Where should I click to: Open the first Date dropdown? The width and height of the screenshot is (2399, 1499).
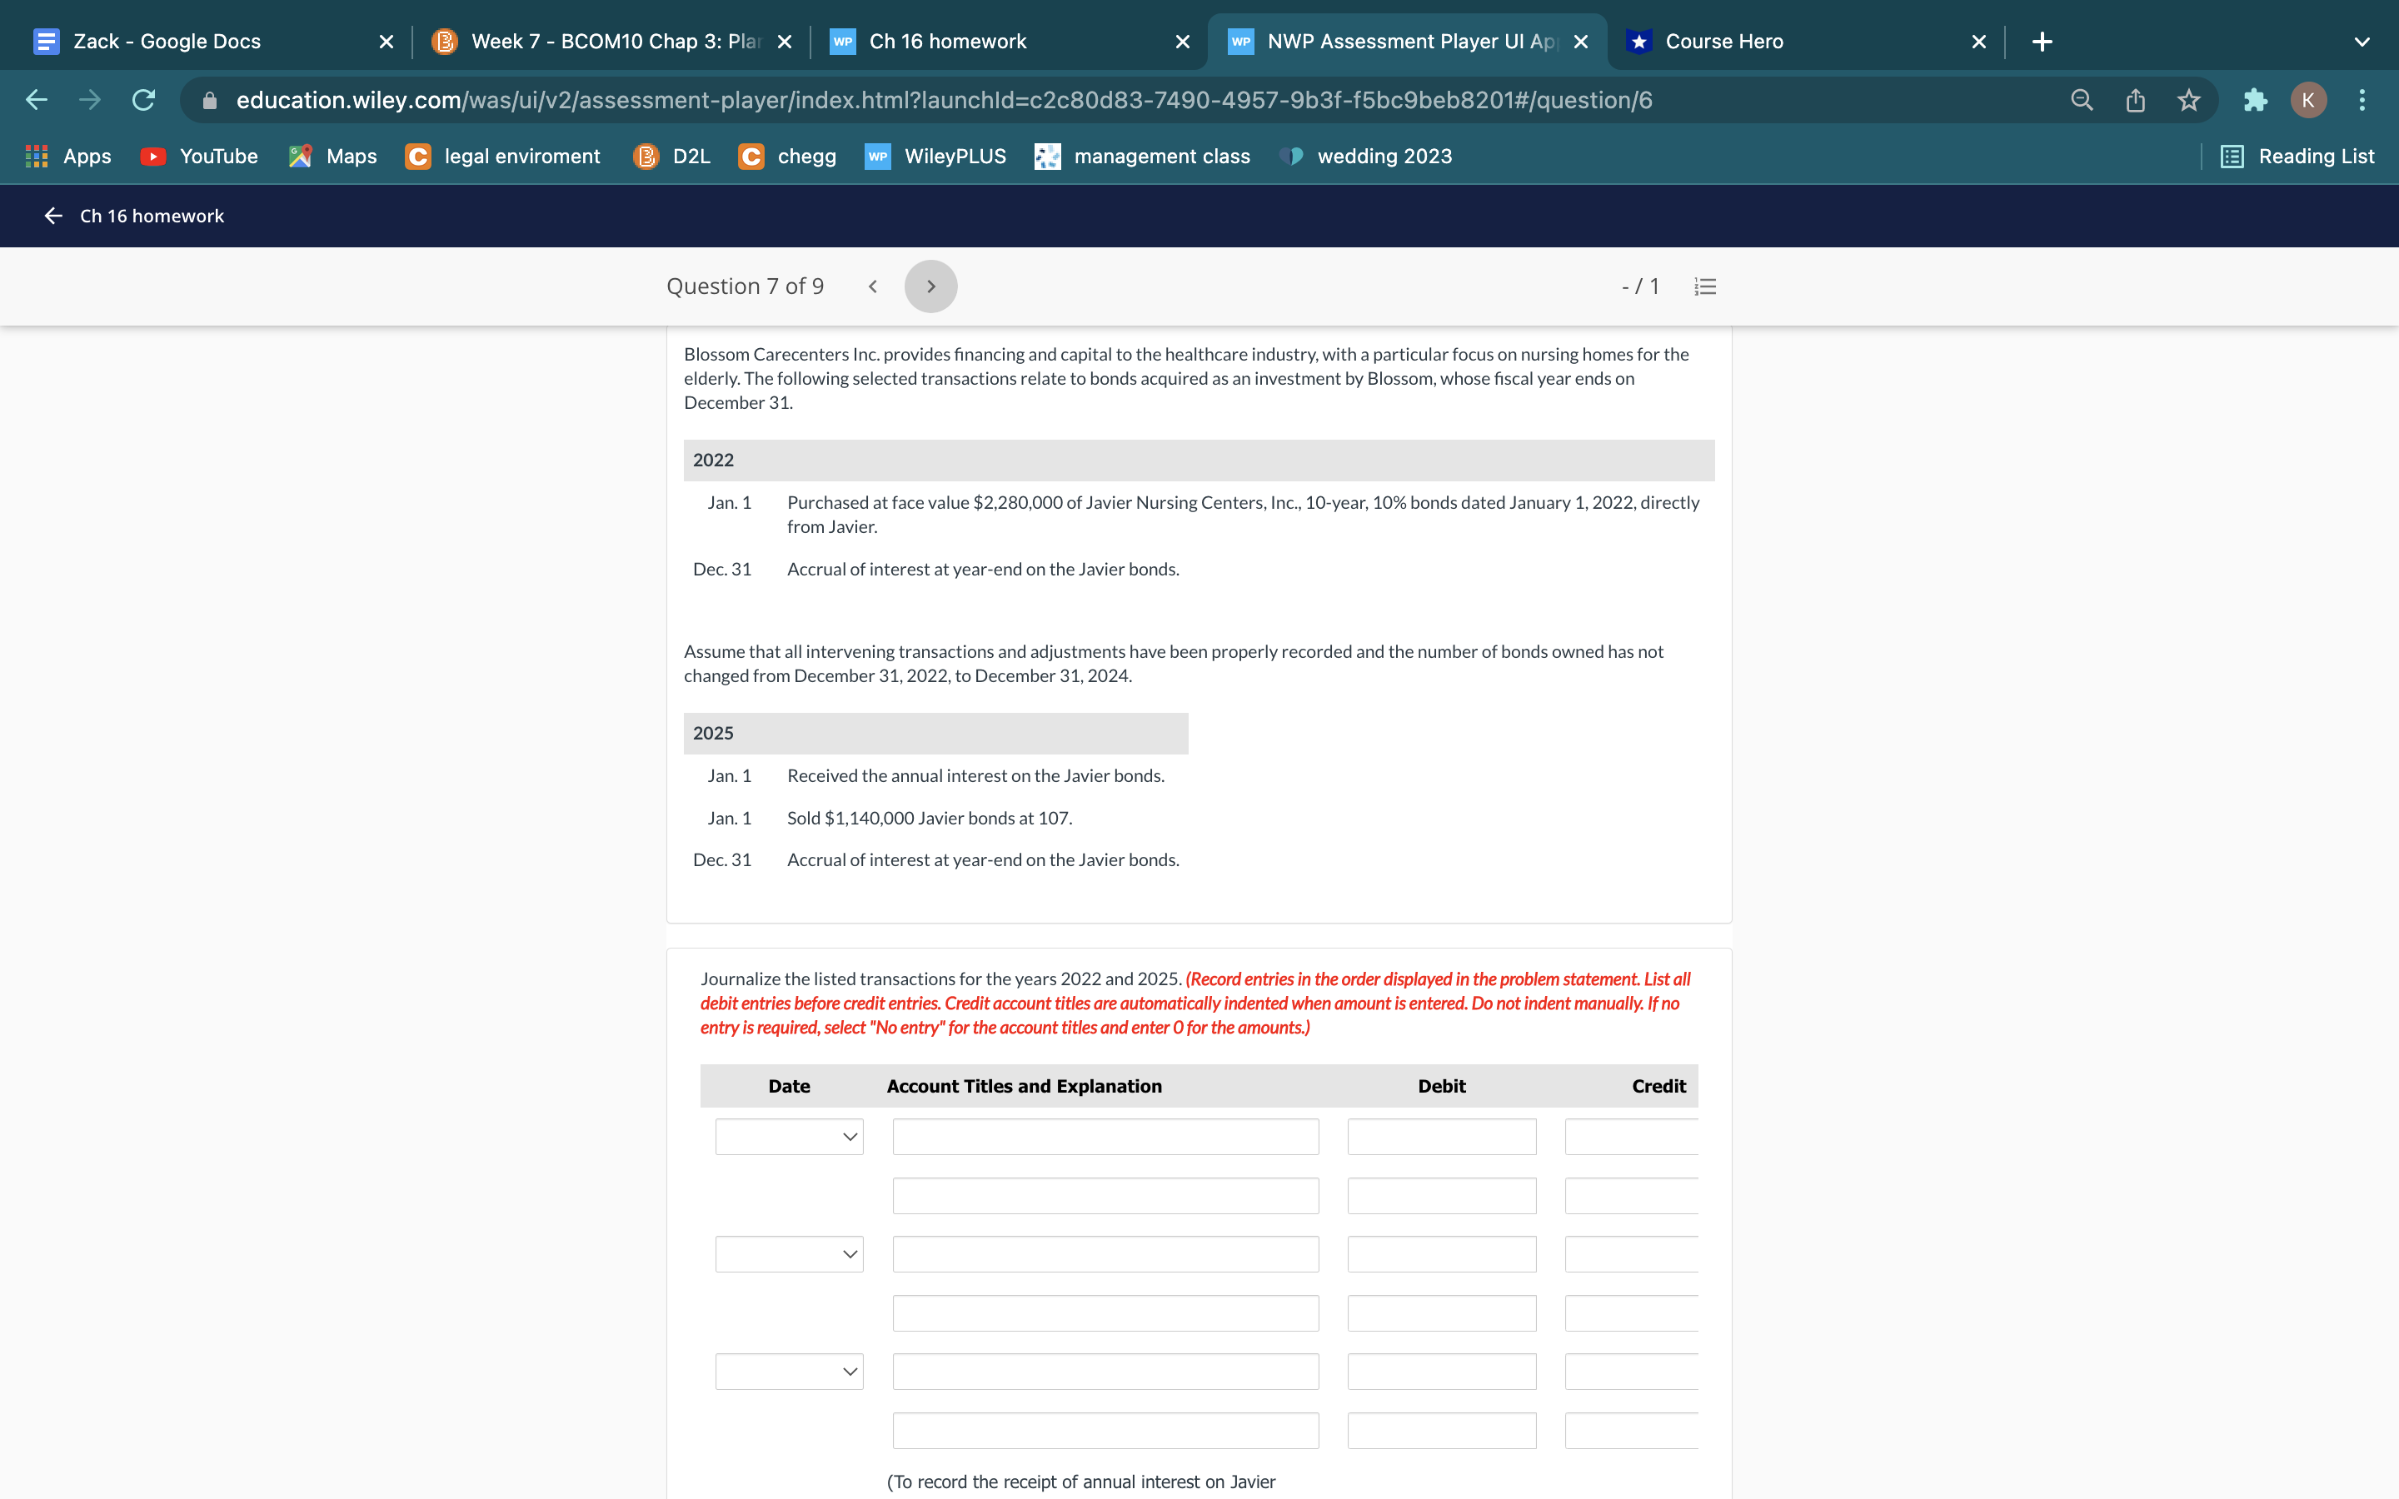coord(789,1136)
